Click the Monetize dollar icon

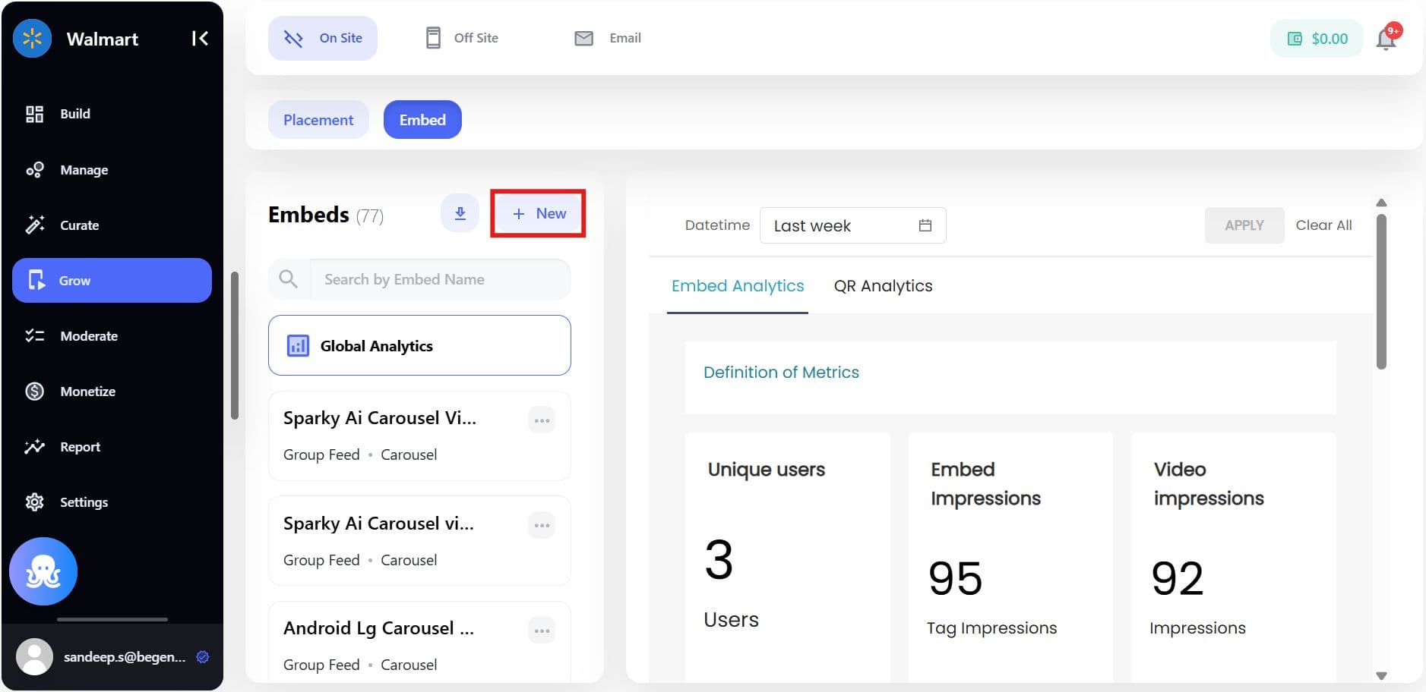(x=34, y=392)
